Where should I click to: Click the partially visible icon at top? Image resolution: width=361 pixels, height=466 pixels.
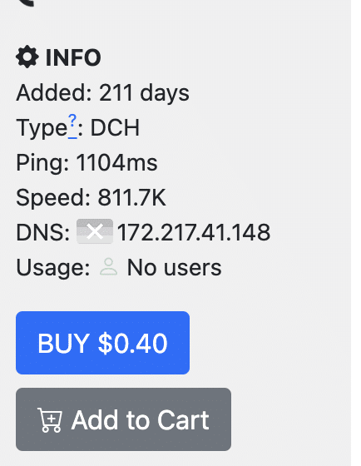[26, 3]
